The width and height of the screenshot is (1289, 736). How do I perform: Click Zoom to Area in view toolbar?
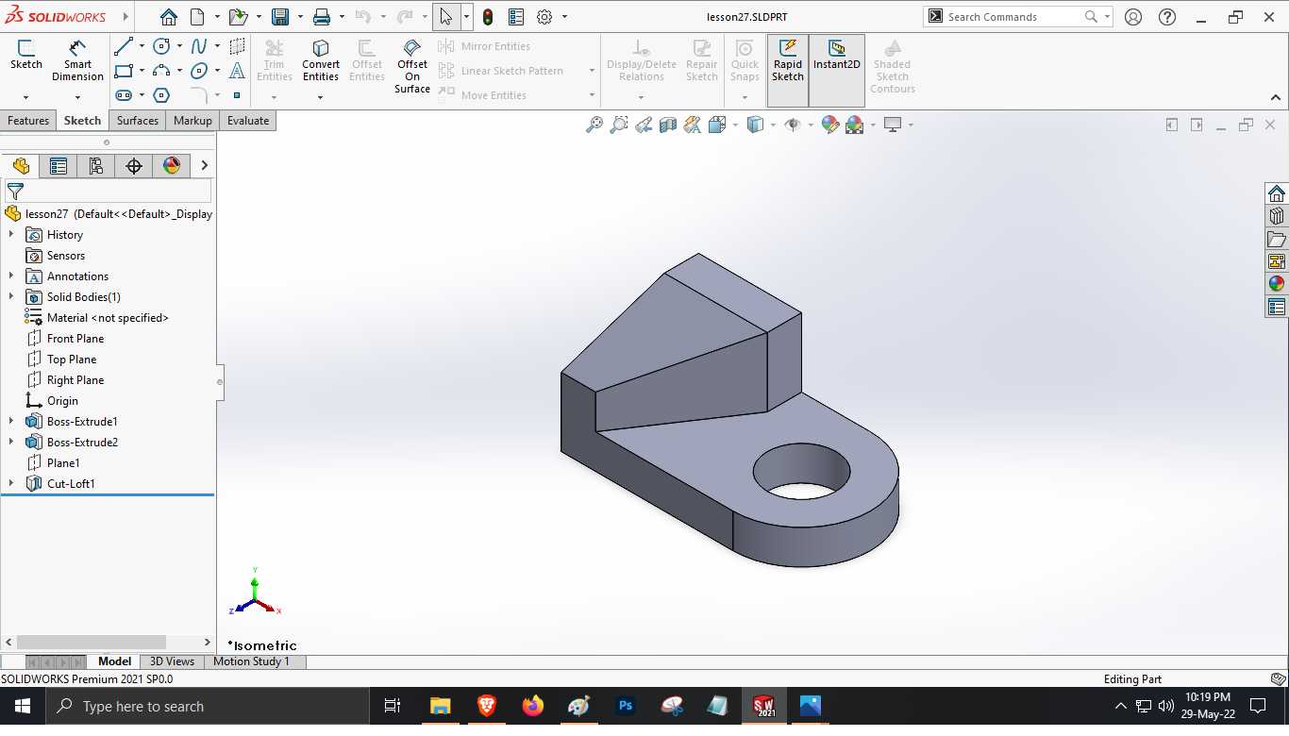tap(618, 125)
